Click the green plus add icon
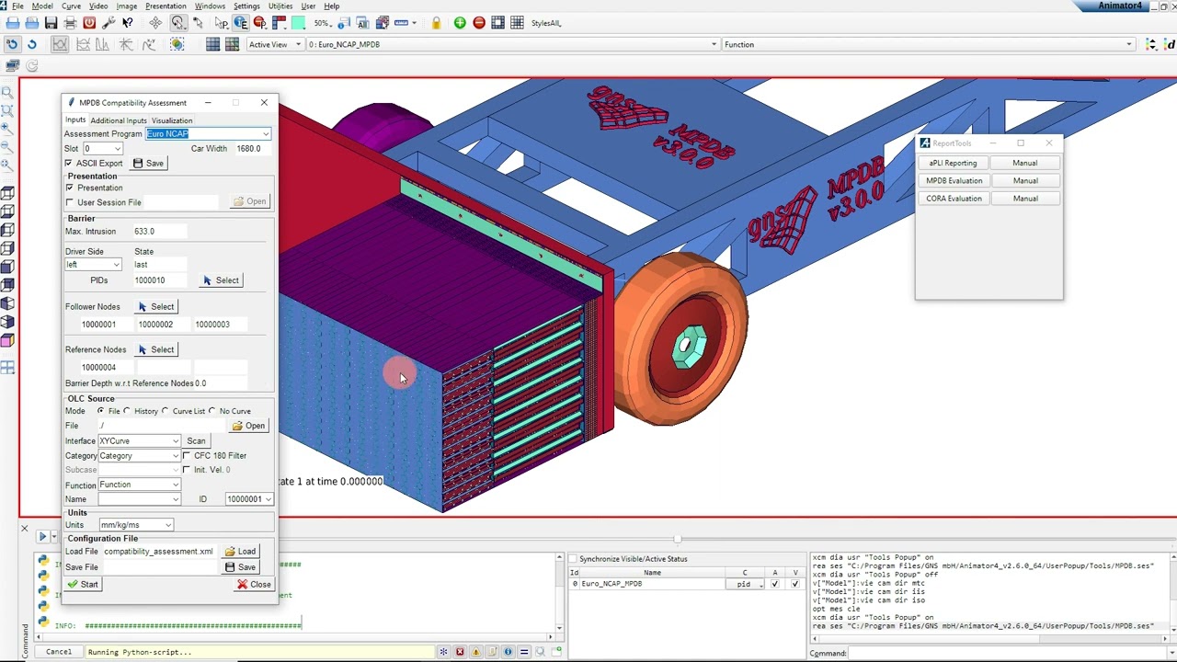Screen dimensions: 1177x662 460,22
